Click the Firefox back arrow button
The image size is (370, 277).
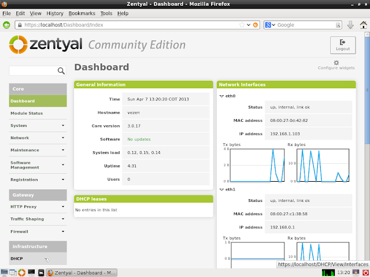pyautogui.click(x=6, y=25)
